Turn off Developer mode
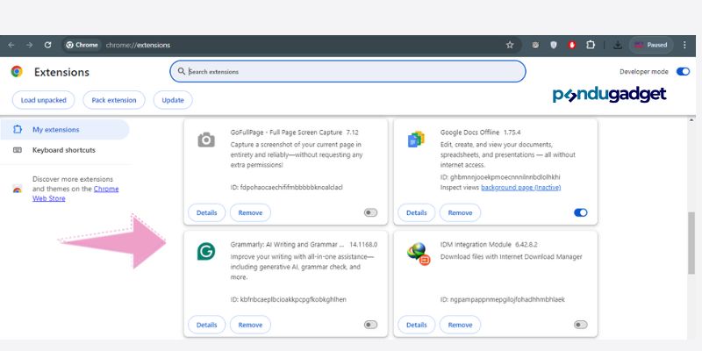The width and height of the screenshot is (702, 351). [683, 72]
